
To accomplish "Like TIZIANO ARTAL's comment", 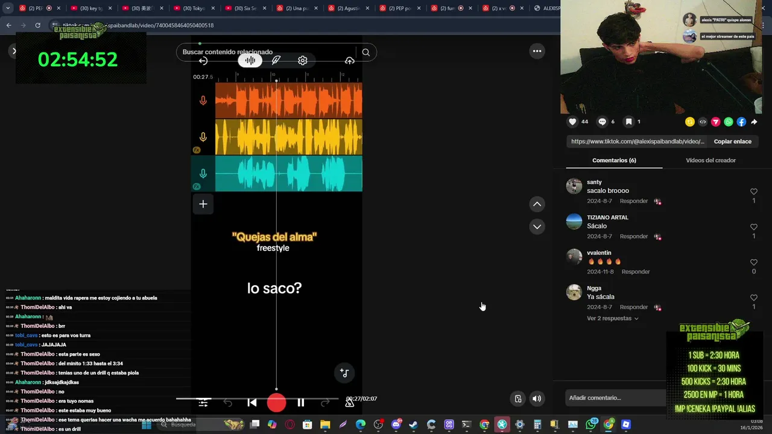I will click(754, 227).
